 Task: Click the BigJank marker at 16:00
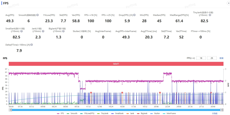pos(122,93)
